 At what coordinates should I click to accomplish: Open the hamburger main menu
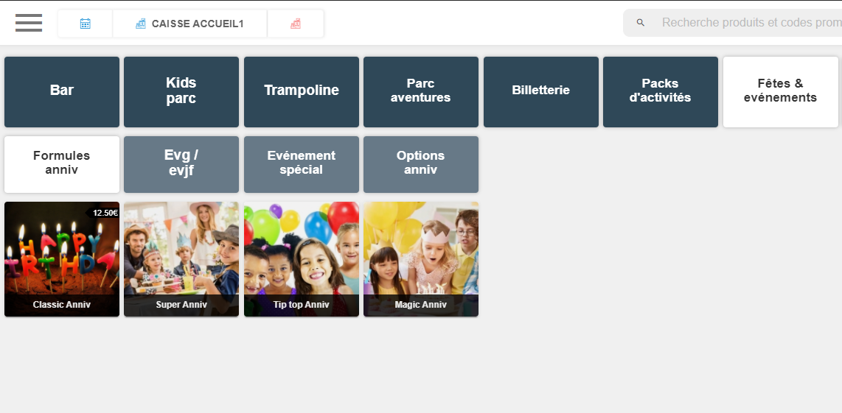coord(29,23)
